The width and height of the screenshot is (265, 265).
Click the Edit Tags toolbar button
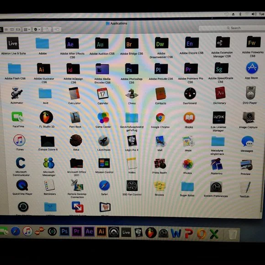point(57,30)
